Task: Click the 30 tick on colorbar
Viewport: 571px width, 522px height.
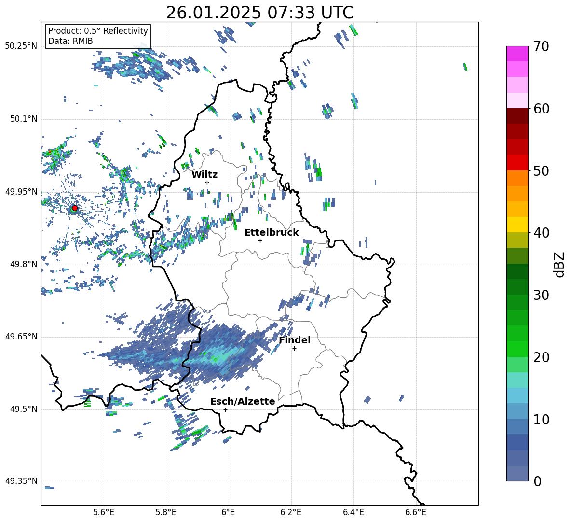Action: tap(541, 295)
